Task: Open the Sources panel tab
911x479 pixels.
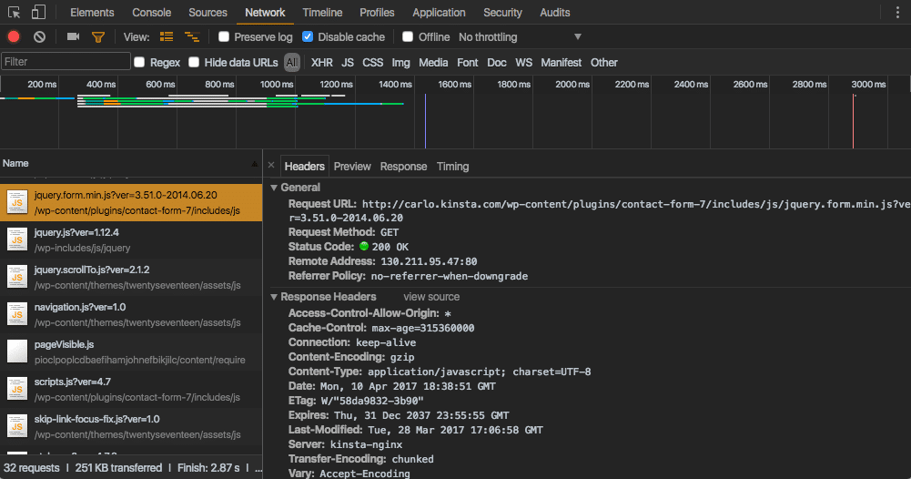Action: [x=208, y=12]
